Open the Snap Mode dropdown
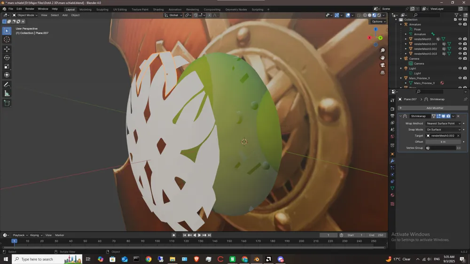The width and height of the screenshot is (470, 264). point(443,130)
